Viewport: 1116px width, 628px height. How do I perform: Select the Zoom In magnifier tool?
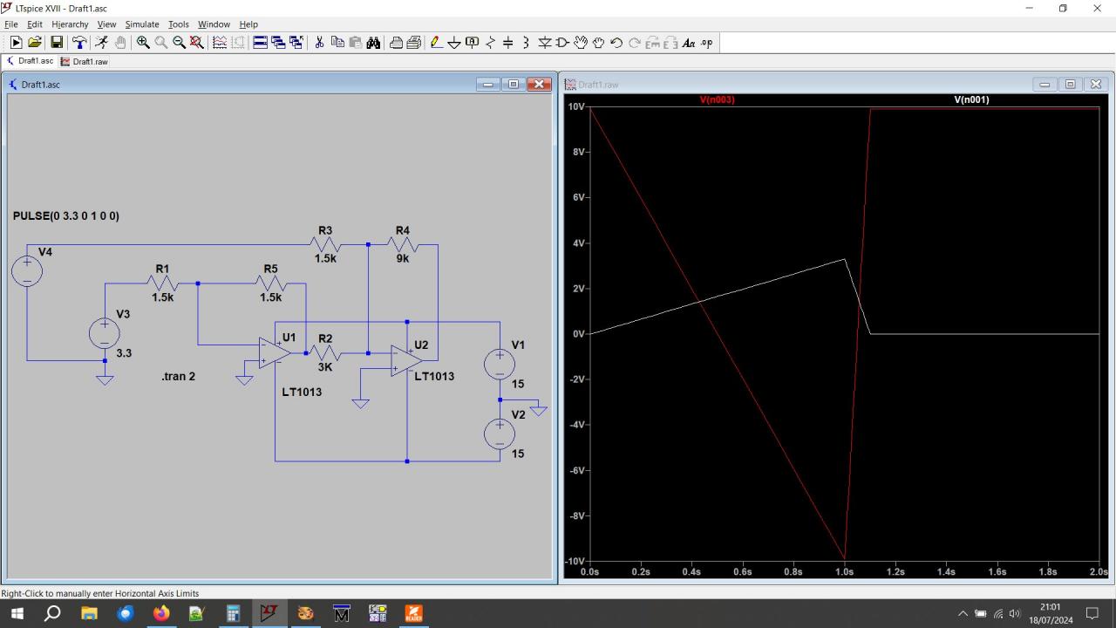143,43
